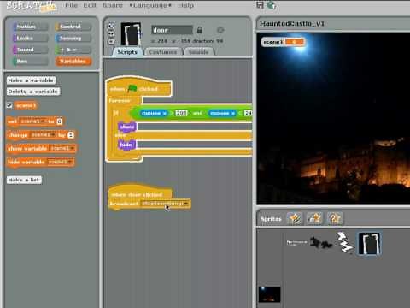Switch to the Costumes tab
The image size is (410, 308).
tap(163, 52)
